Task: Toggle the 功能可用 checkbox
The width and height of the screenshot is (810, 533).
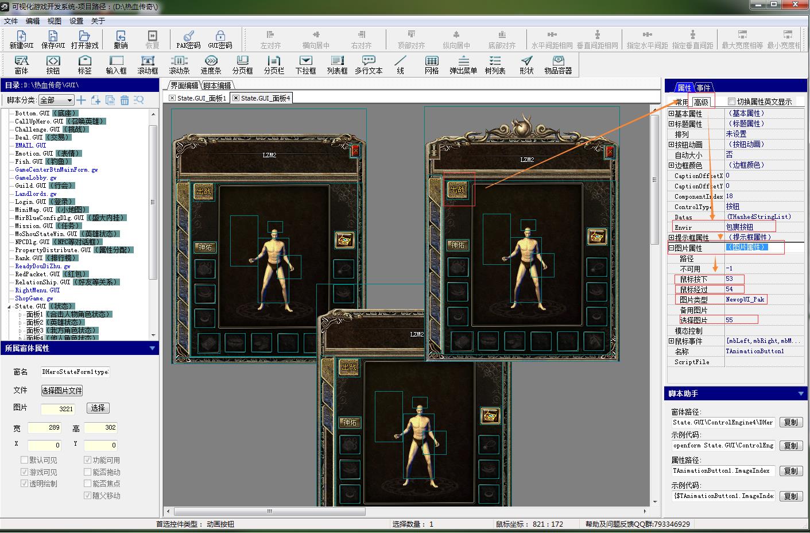Action: [x=87, y=460]
